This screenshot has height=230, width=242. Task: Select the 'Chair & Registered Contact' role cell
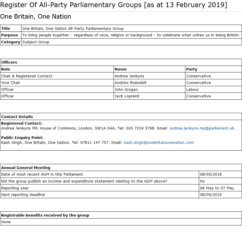coord(57,76)
